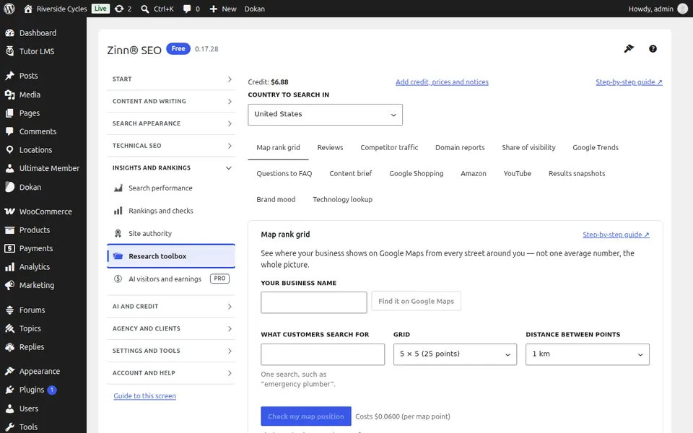The image size is (693, 433).
Task: Switch to the Google Trends tab
Action: click(596, 147)
